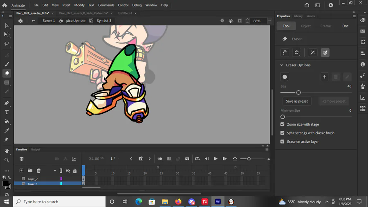Select the Zoom tool
Viewport: 368px width, 207px height.
point(7,160)
